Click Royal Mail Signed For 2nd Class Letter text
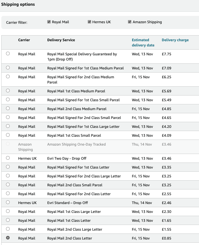This screenshot has width=199, height=245. [79, 194]
